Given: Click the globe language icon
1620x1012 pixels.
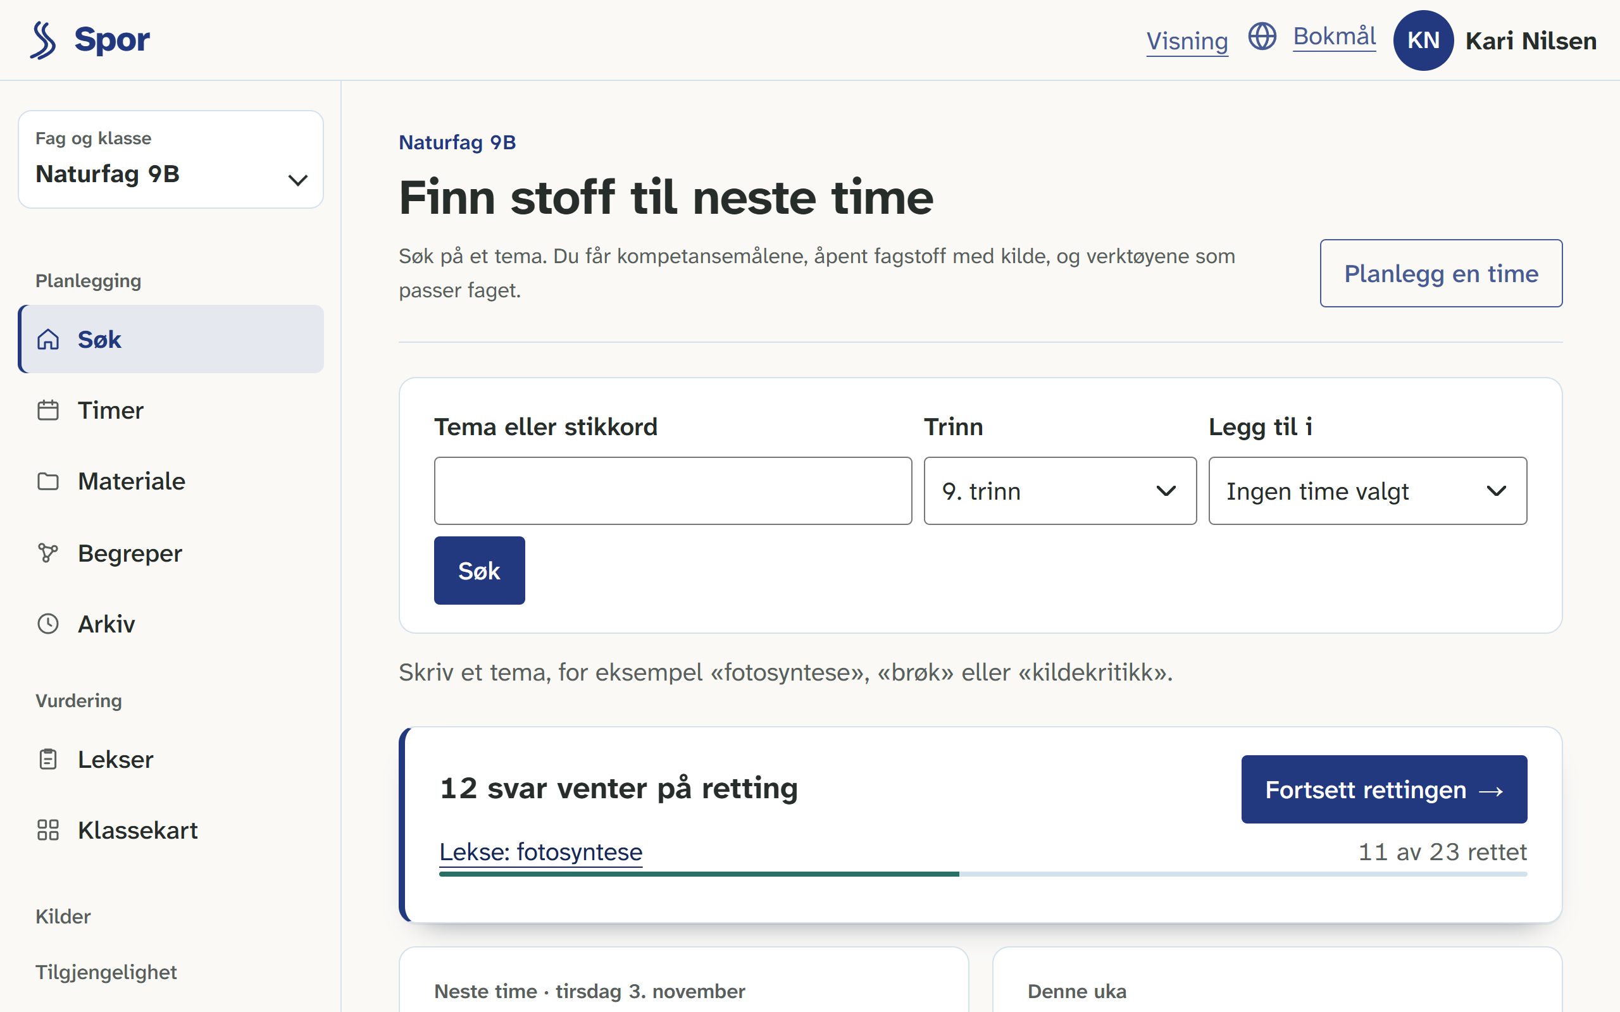Looking at the screenshot, I should tap(1262, 36).
